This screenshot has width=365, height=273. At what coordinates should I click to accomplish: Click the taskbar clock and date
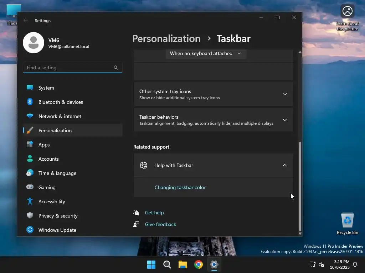pyautogui.click(x=340, y=264)
